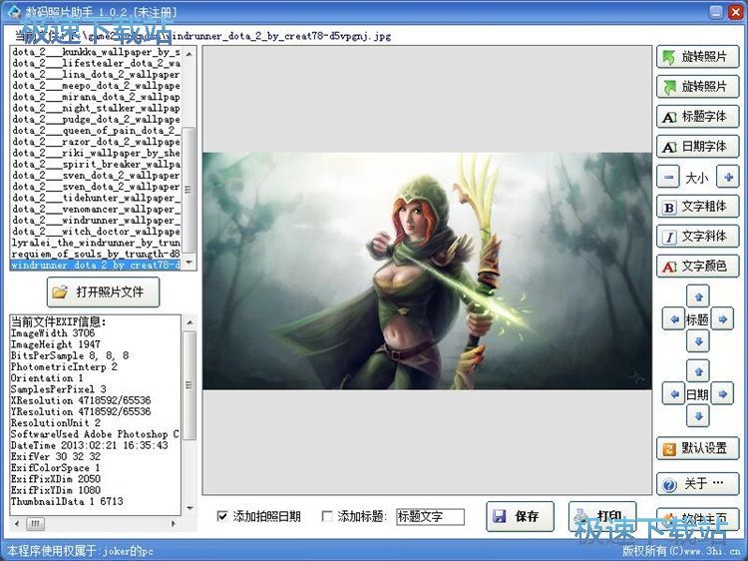The image size is (748, 561).
Task: Move 标题 title up with arrow
Action: 698,296
